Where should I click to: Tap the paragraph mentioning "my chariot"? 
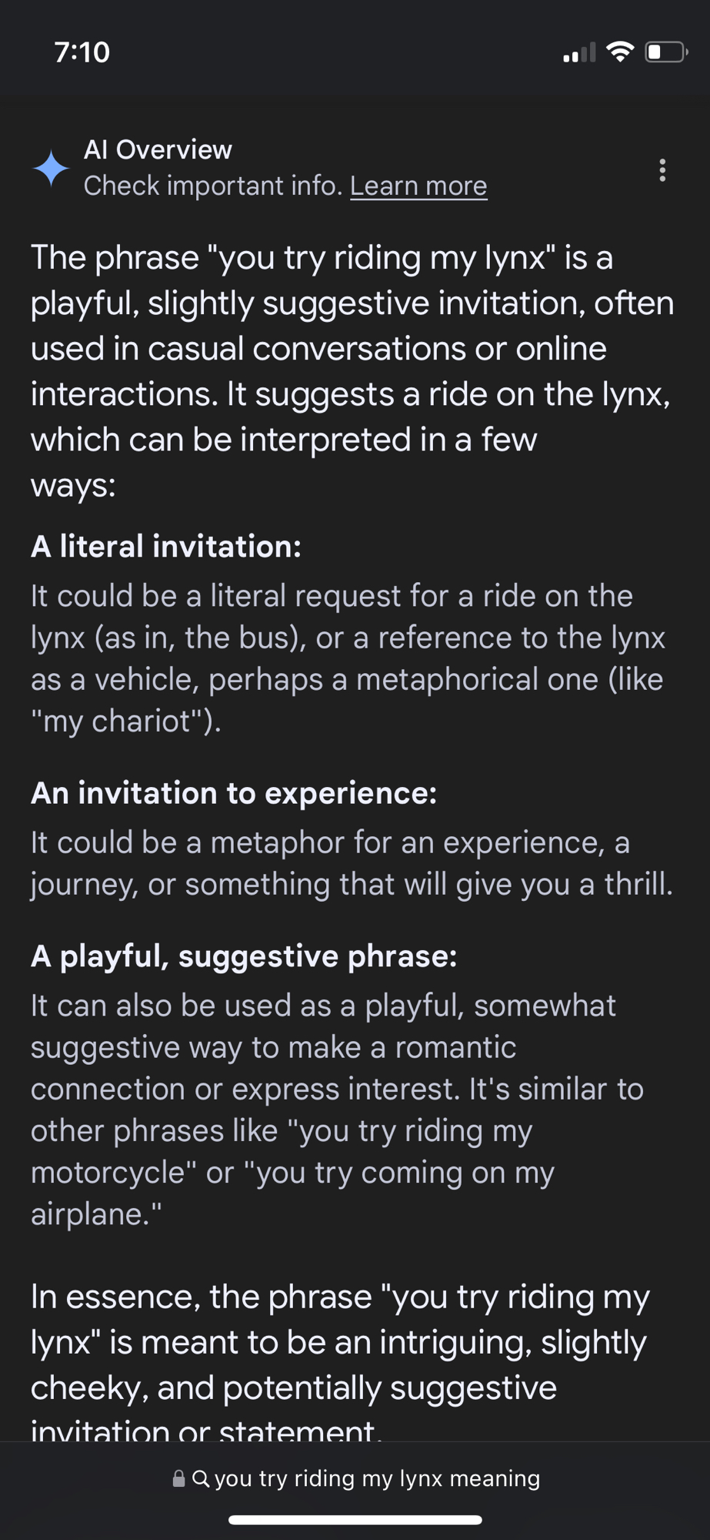tap(348, 658)
